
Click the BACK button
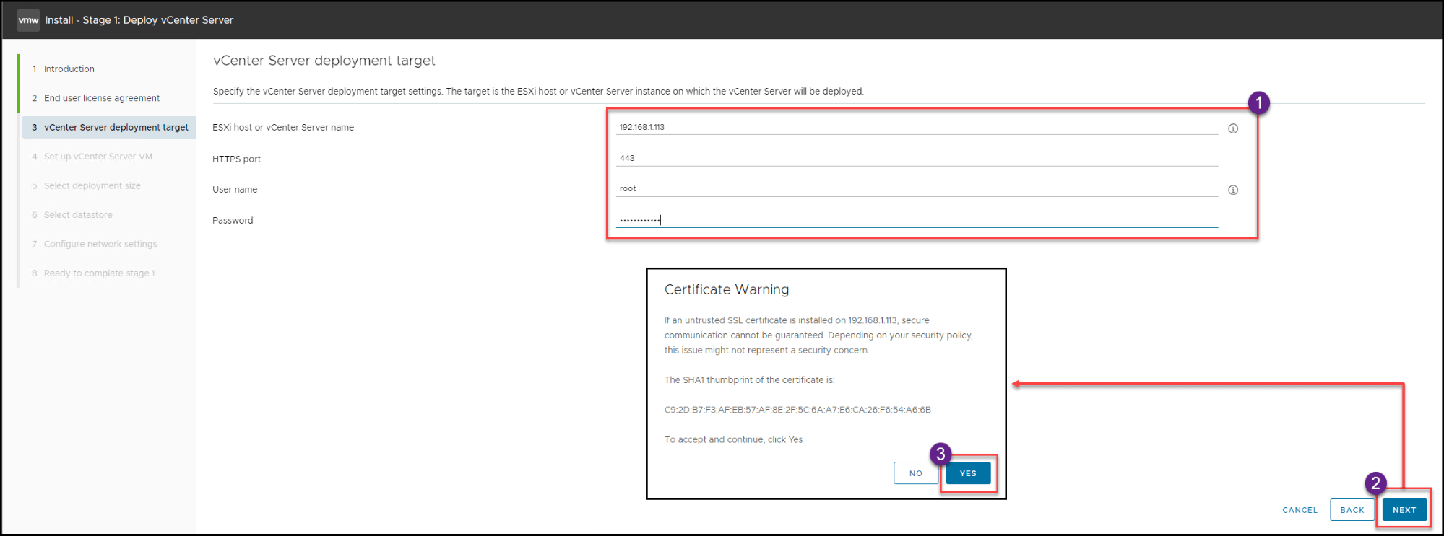[x=1352, y=510]
